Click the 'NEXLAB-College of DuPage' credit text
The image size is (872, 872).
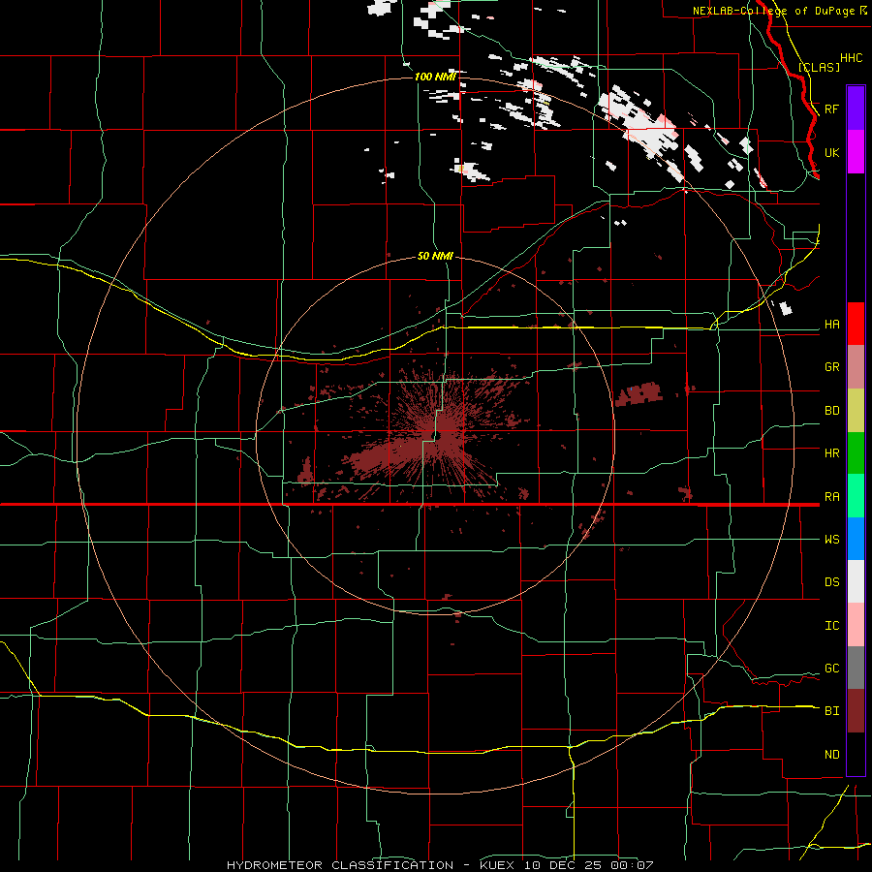775,11
